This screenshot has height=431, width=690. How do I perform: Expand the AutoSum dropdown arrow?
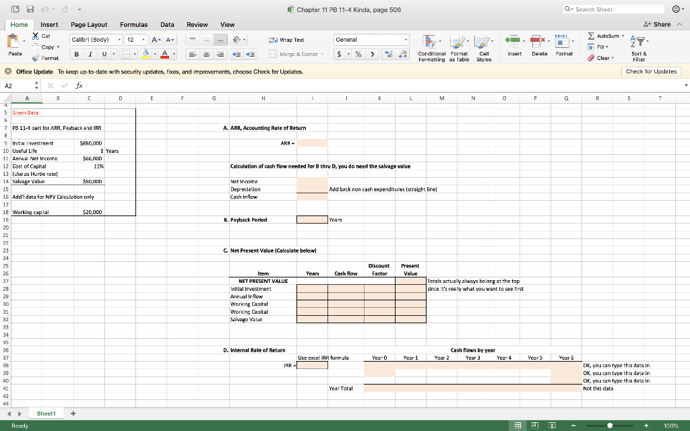(623, 36)
